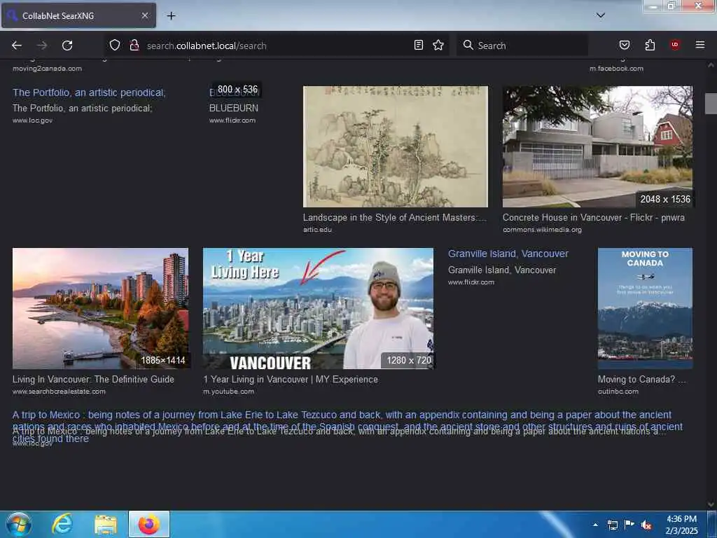Click the Firefox taskbar icon
The image size is (717, 538).
[x=149, y=524]
